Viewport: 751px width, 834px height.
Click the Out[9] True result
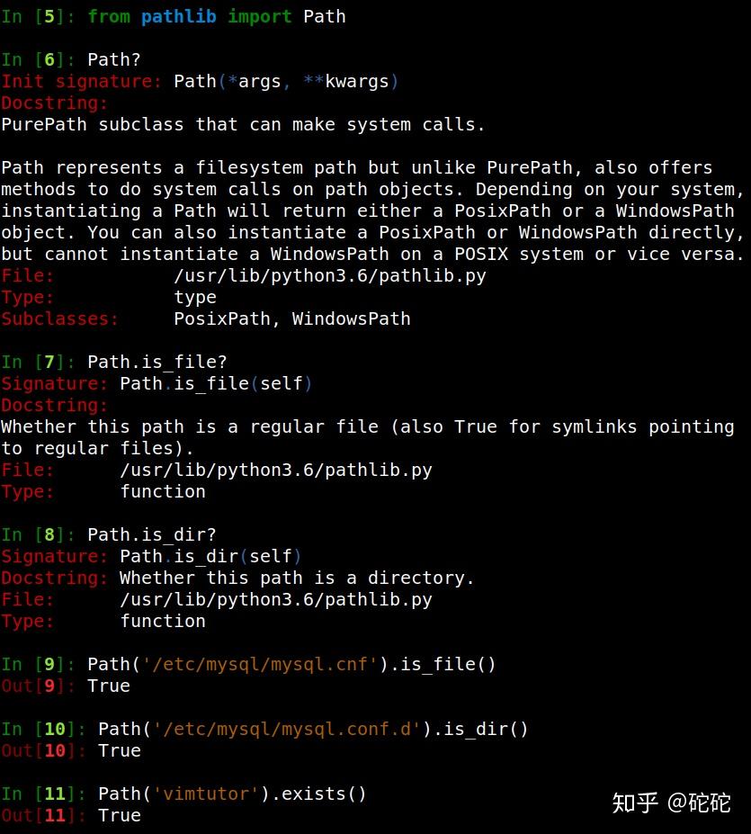coord(109,686)
